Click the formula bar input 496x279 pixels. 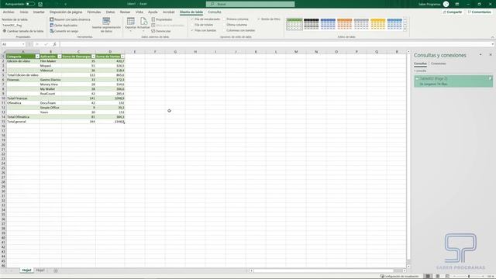pos(274,44)
